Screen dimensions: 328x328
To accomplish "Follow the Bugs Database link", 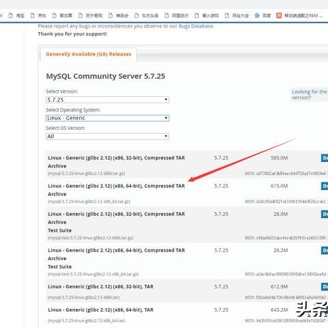I will tap(196, 26).
